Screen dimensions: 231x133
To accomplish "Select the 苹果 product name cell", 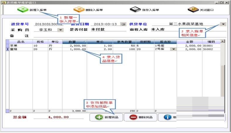I will (x=21, y=46).
